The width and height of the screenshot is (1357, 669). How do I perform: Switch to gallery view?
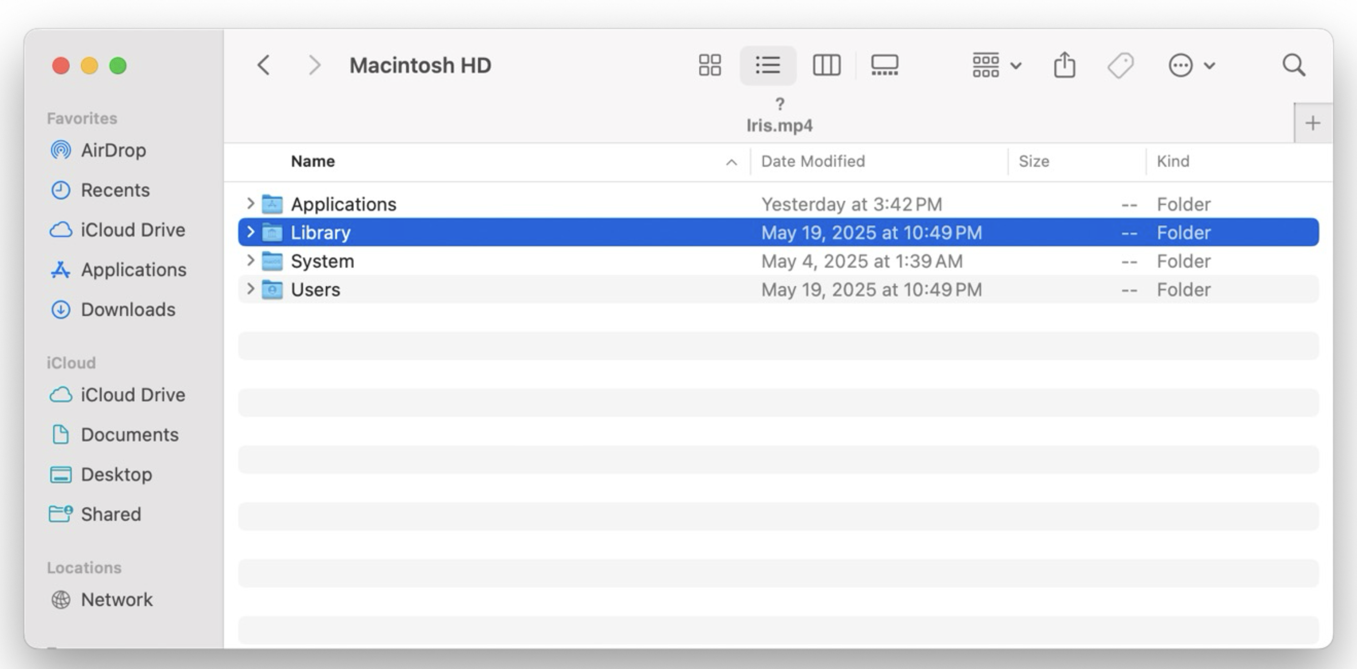click(x=884, y=65)
